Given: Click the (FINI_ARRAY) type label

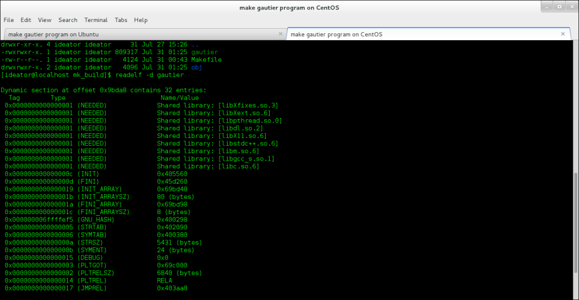Looking at the screenshot, I should point(100,205).
